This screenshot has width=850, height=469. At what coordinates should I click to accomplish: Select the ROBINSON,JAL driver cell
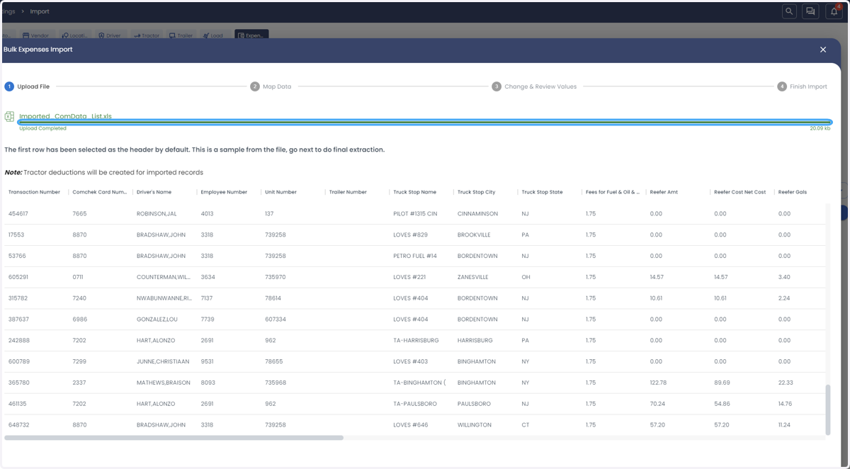[157, 213]
